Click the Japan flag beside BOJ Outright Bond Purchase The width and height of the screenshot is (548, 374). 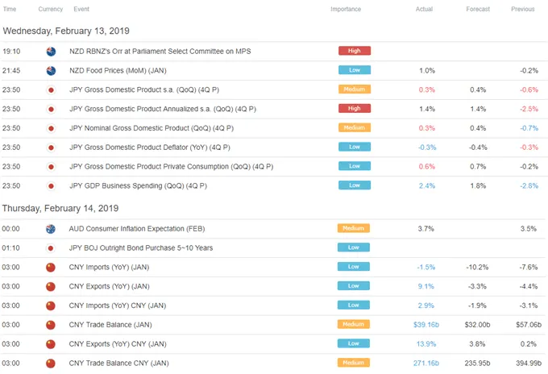click(x=51, y=248)
